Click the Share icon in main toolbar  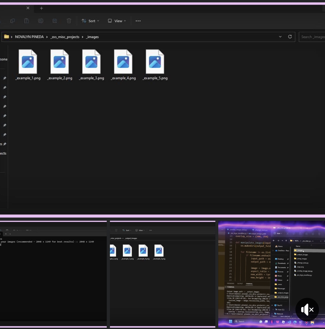click(55, 21)
